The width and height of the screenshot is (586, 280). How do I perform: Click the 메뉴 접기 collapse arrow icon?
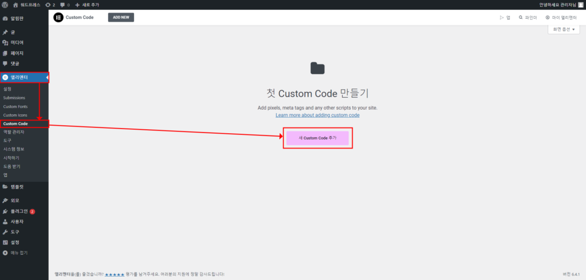coord(5,253)
